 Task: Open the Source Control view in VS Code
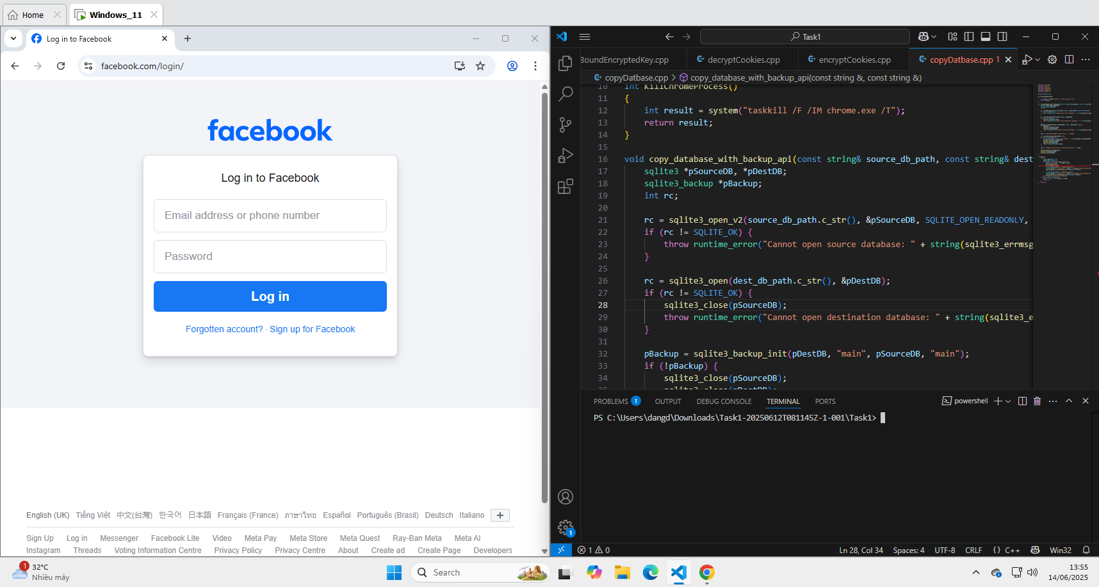tap(566, 125)
